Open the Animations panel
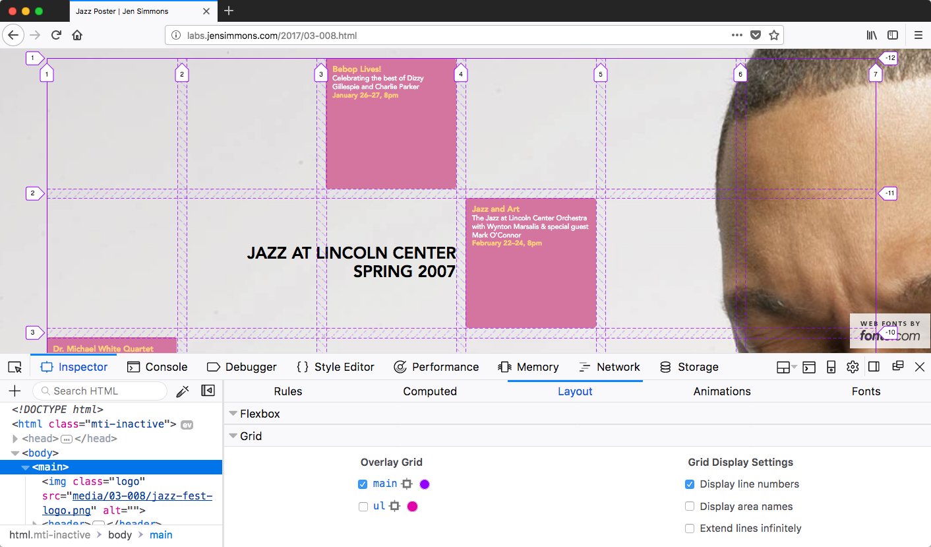Viewport: 931px width, 547px height. pos(722,391)
